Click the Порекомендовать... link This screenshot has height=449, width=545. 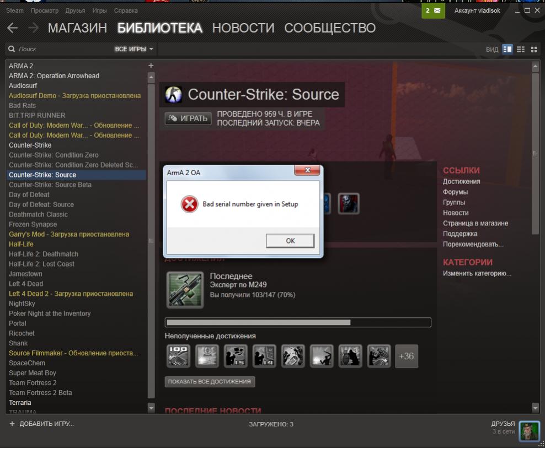pyautogui.click(x=473, y=244)
